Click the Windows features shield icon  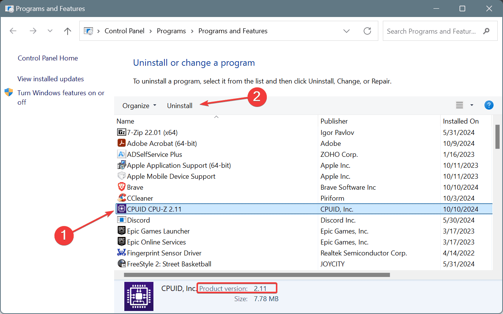click(9, 93)
